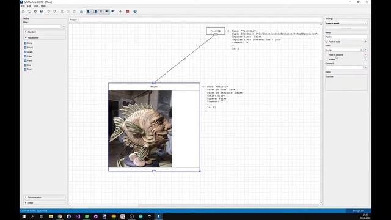
Task: Open the 'Paint1: Paint' settings dropdown
Action: (x=346, y=23)
